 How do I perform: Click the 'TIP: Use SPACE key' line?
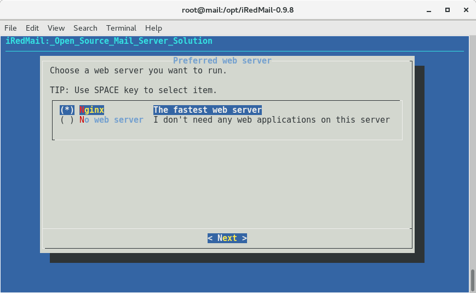[133, 90]
